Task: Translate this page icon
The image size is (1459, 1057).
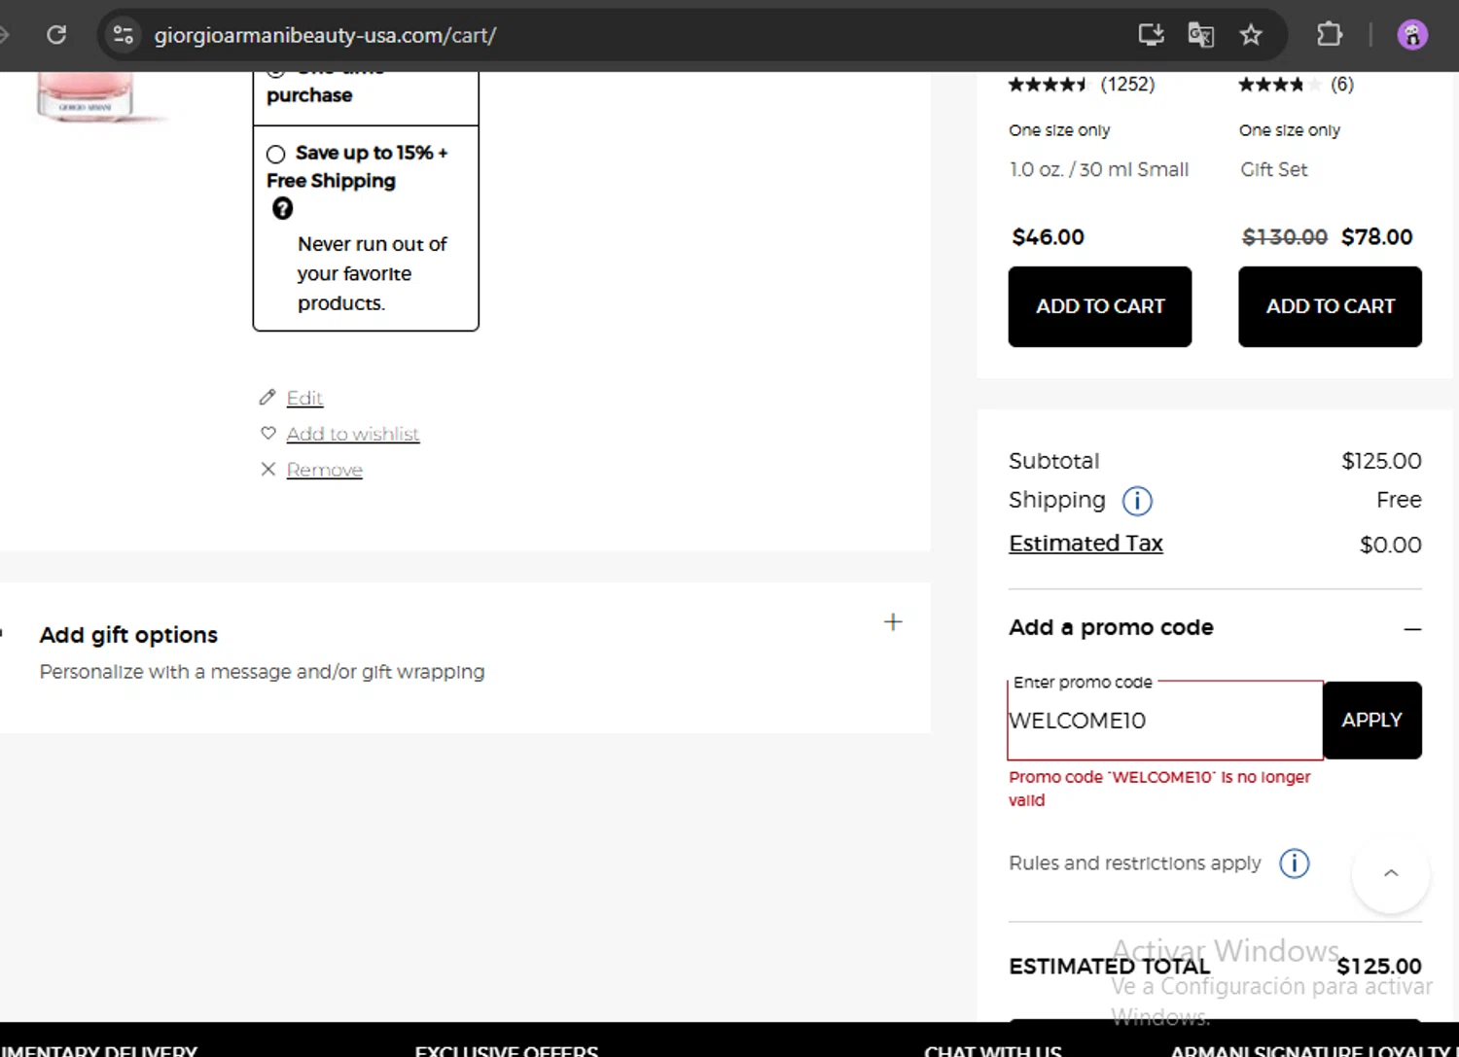Action: pyautogui.click(x=1201, y=35)
